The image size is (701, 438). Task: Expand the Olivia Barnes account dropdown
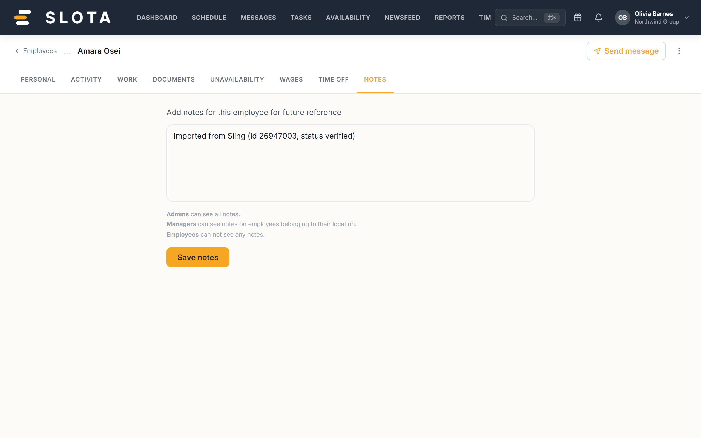[686, 17]
